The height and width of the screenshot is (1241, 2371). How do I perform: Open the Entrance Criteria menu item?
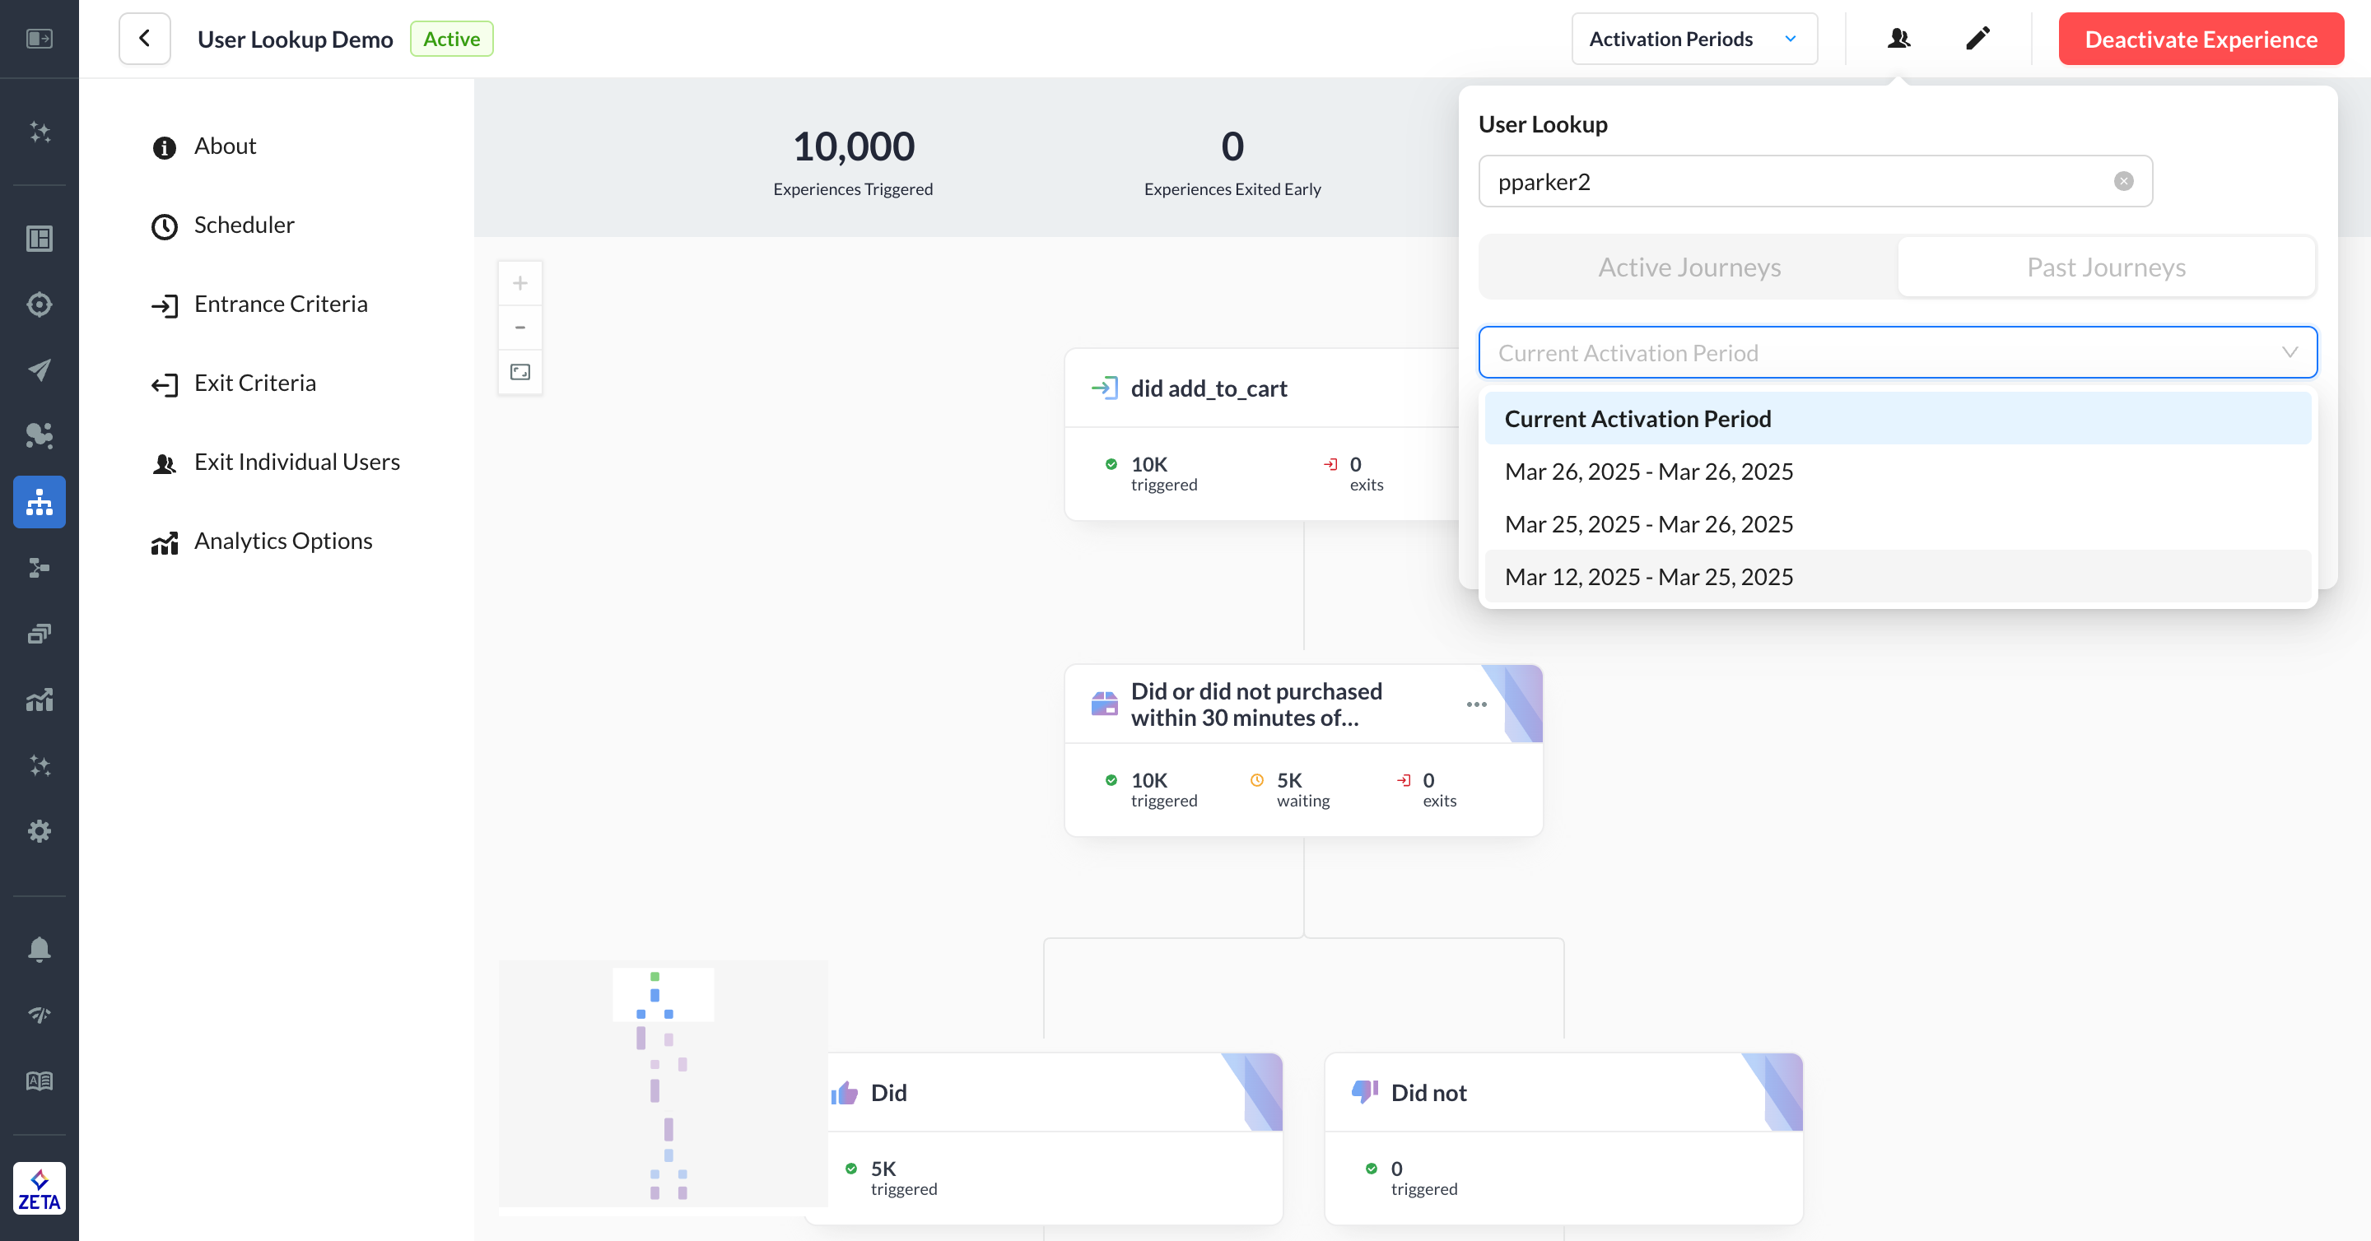[280, 304]
